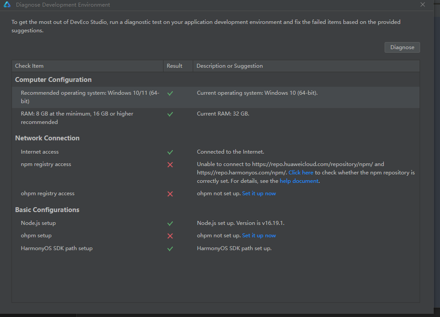Click green checkmark for RAM check
The image size is (440, 317).
point(170,114)
